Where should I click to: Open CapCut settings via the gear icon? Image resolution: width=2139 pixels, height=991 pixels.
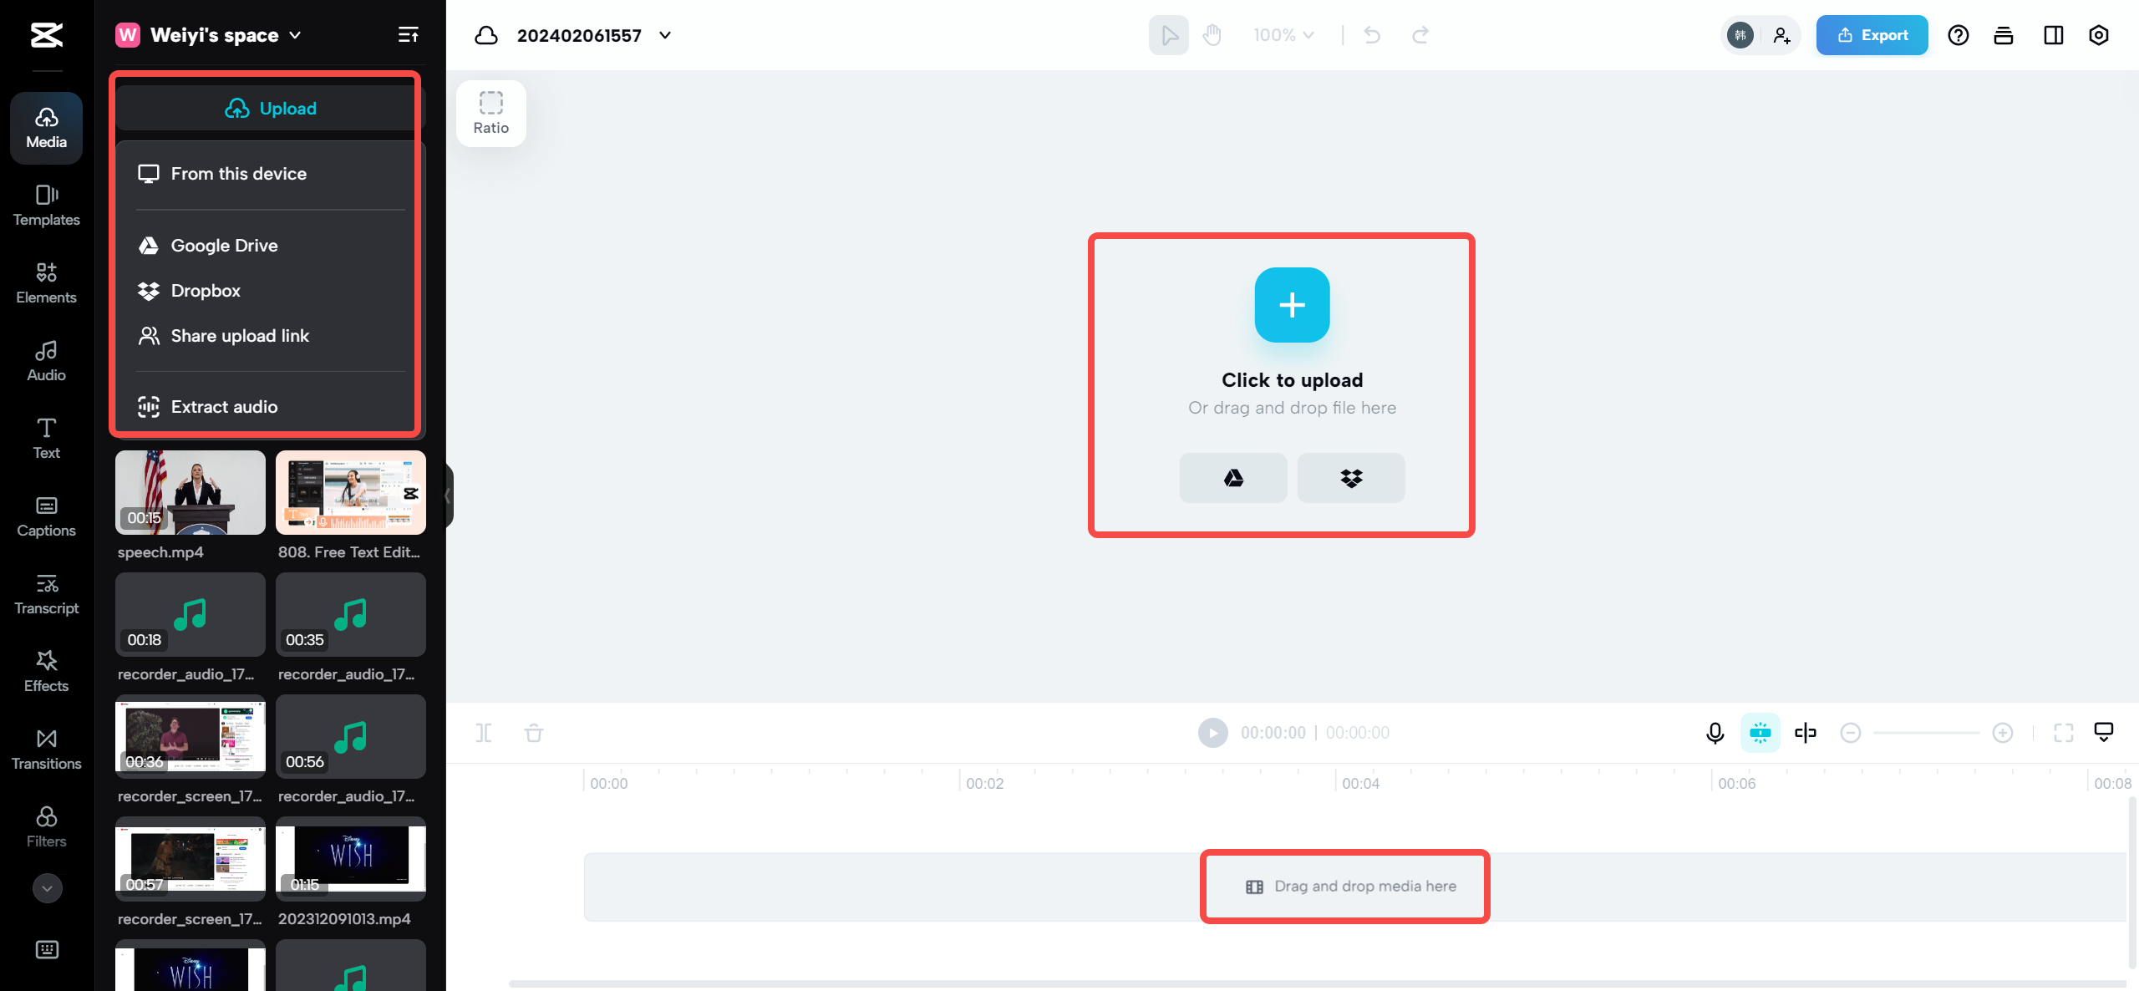[2100, 35]
